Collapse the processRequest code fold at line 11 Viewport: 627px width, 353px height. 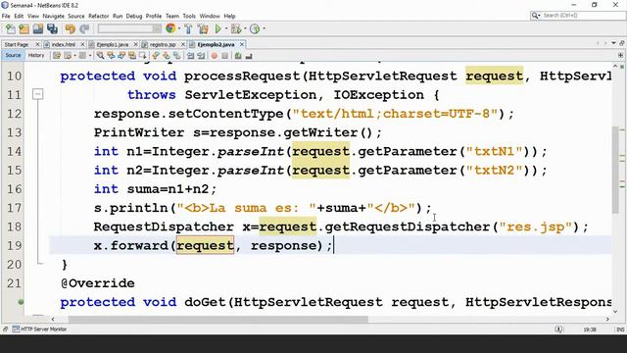[37, 94]
